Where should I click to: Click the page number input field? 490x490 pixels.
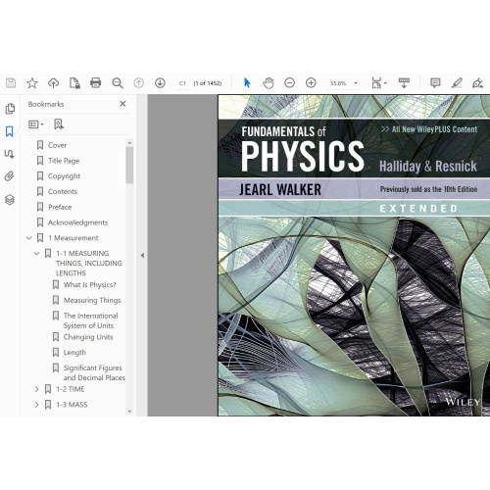(x=182, y=83)
